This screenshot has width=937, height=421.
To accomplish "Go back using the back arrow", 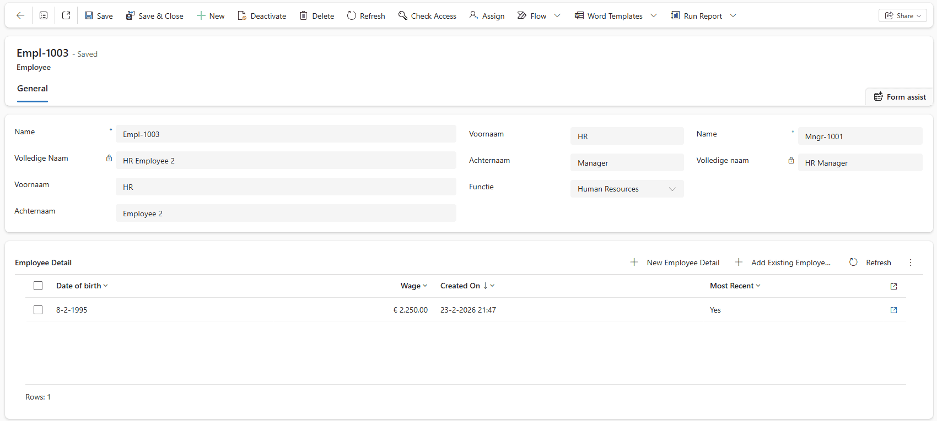I will coord(20,16).
